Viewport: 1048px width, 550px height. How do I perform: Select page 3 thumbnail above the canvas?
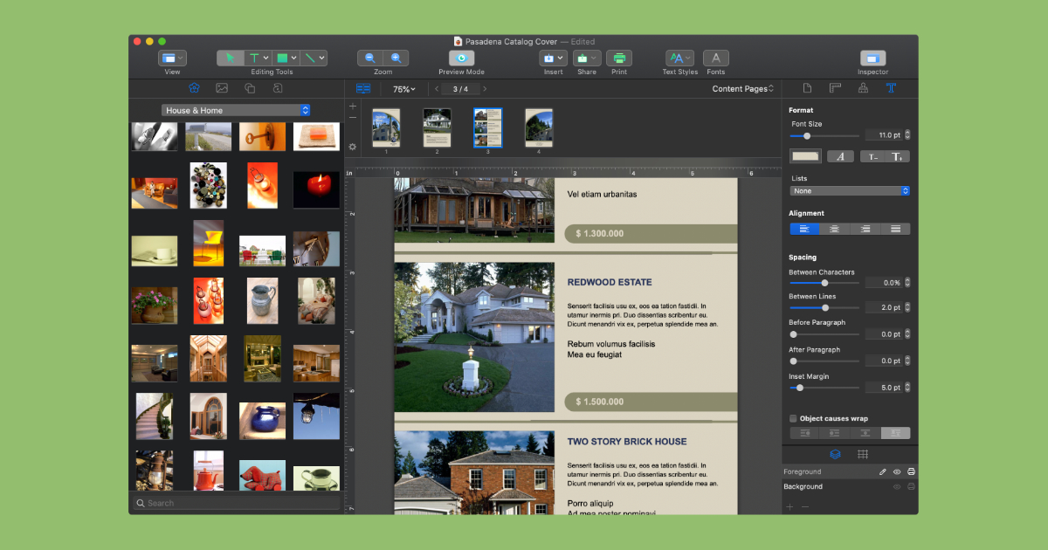[x=487, y=127]
